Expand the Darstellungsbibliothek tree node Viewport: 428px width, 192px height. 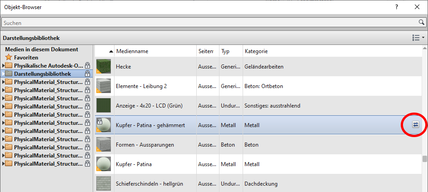(x=3, y=74)
